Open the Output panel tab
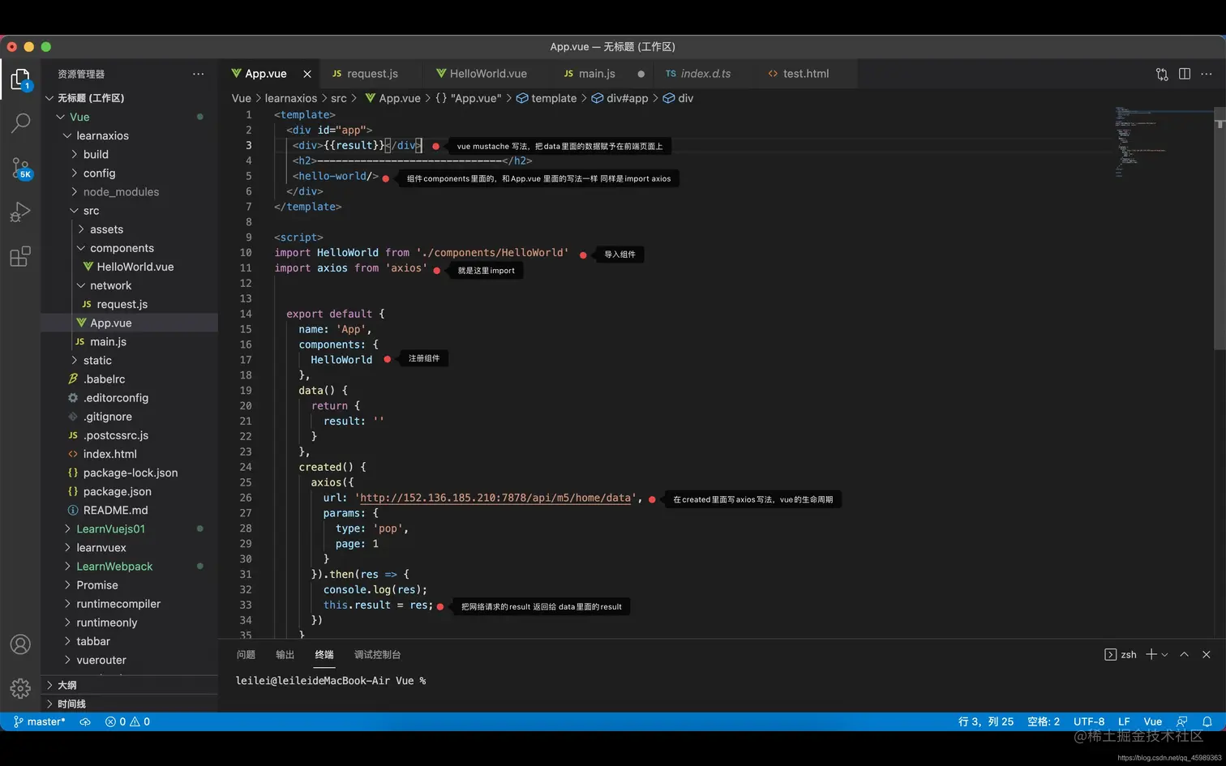This screenshot has width=1226, height=766. coord(285,655)
